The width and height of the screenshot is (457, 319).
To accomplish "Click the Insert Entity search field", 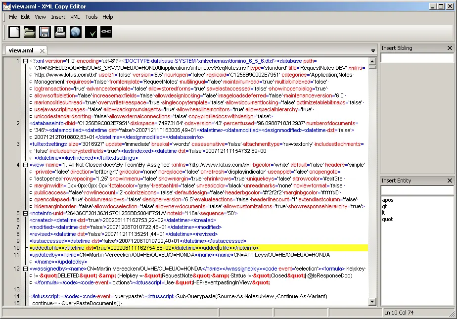I will click(417, 190).
